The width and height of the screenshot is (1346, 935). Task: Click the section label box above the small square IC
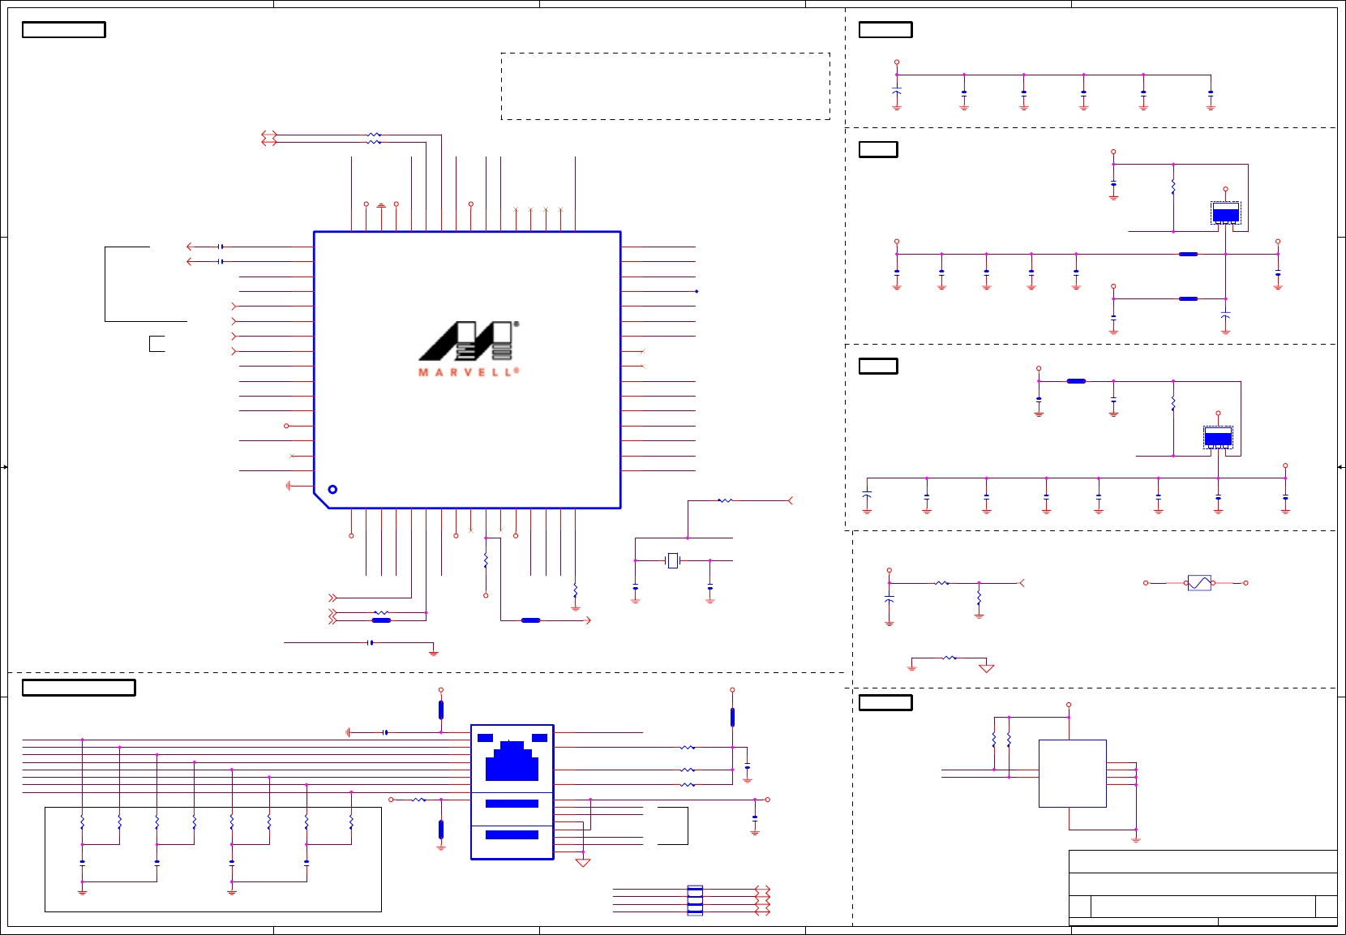point(885,702)
